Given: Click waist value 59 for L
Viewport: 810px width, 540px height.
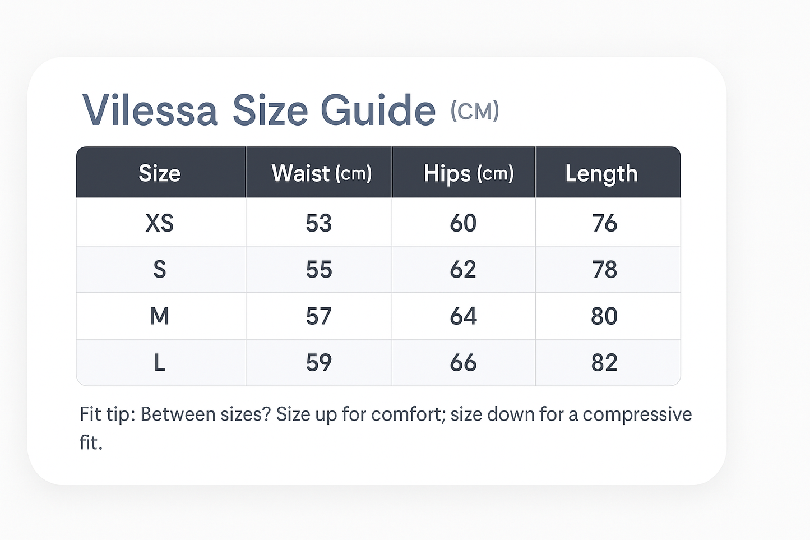Looking at the screenshot, I should pos(319,363).
